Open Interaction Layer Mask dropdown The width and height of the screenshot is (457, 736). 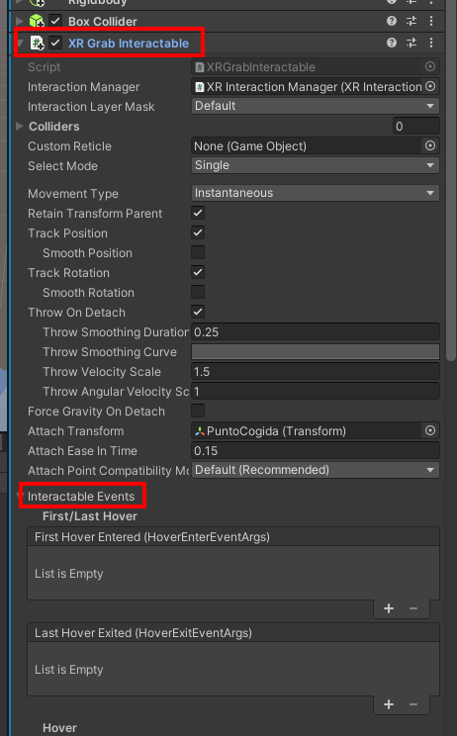tap(316, 106)
